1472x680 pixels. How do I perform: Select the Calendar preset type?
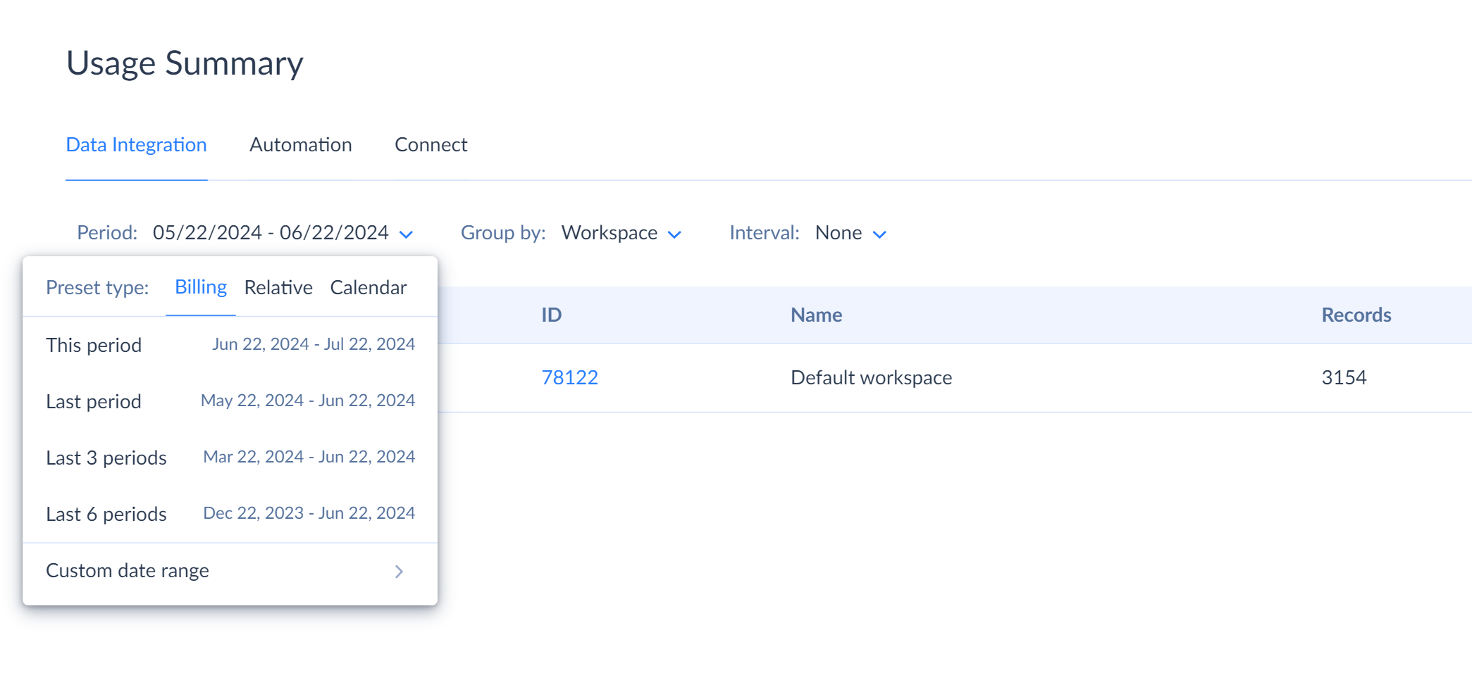(x=369, y=287)
